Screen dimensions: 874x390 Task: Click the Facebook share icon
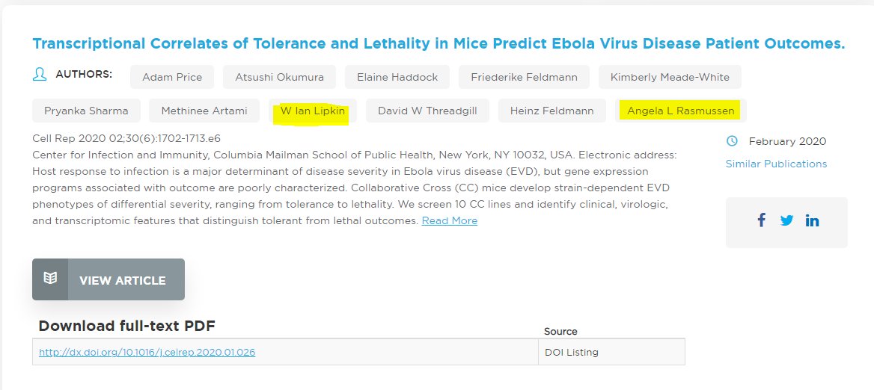[x=761, y=220]
